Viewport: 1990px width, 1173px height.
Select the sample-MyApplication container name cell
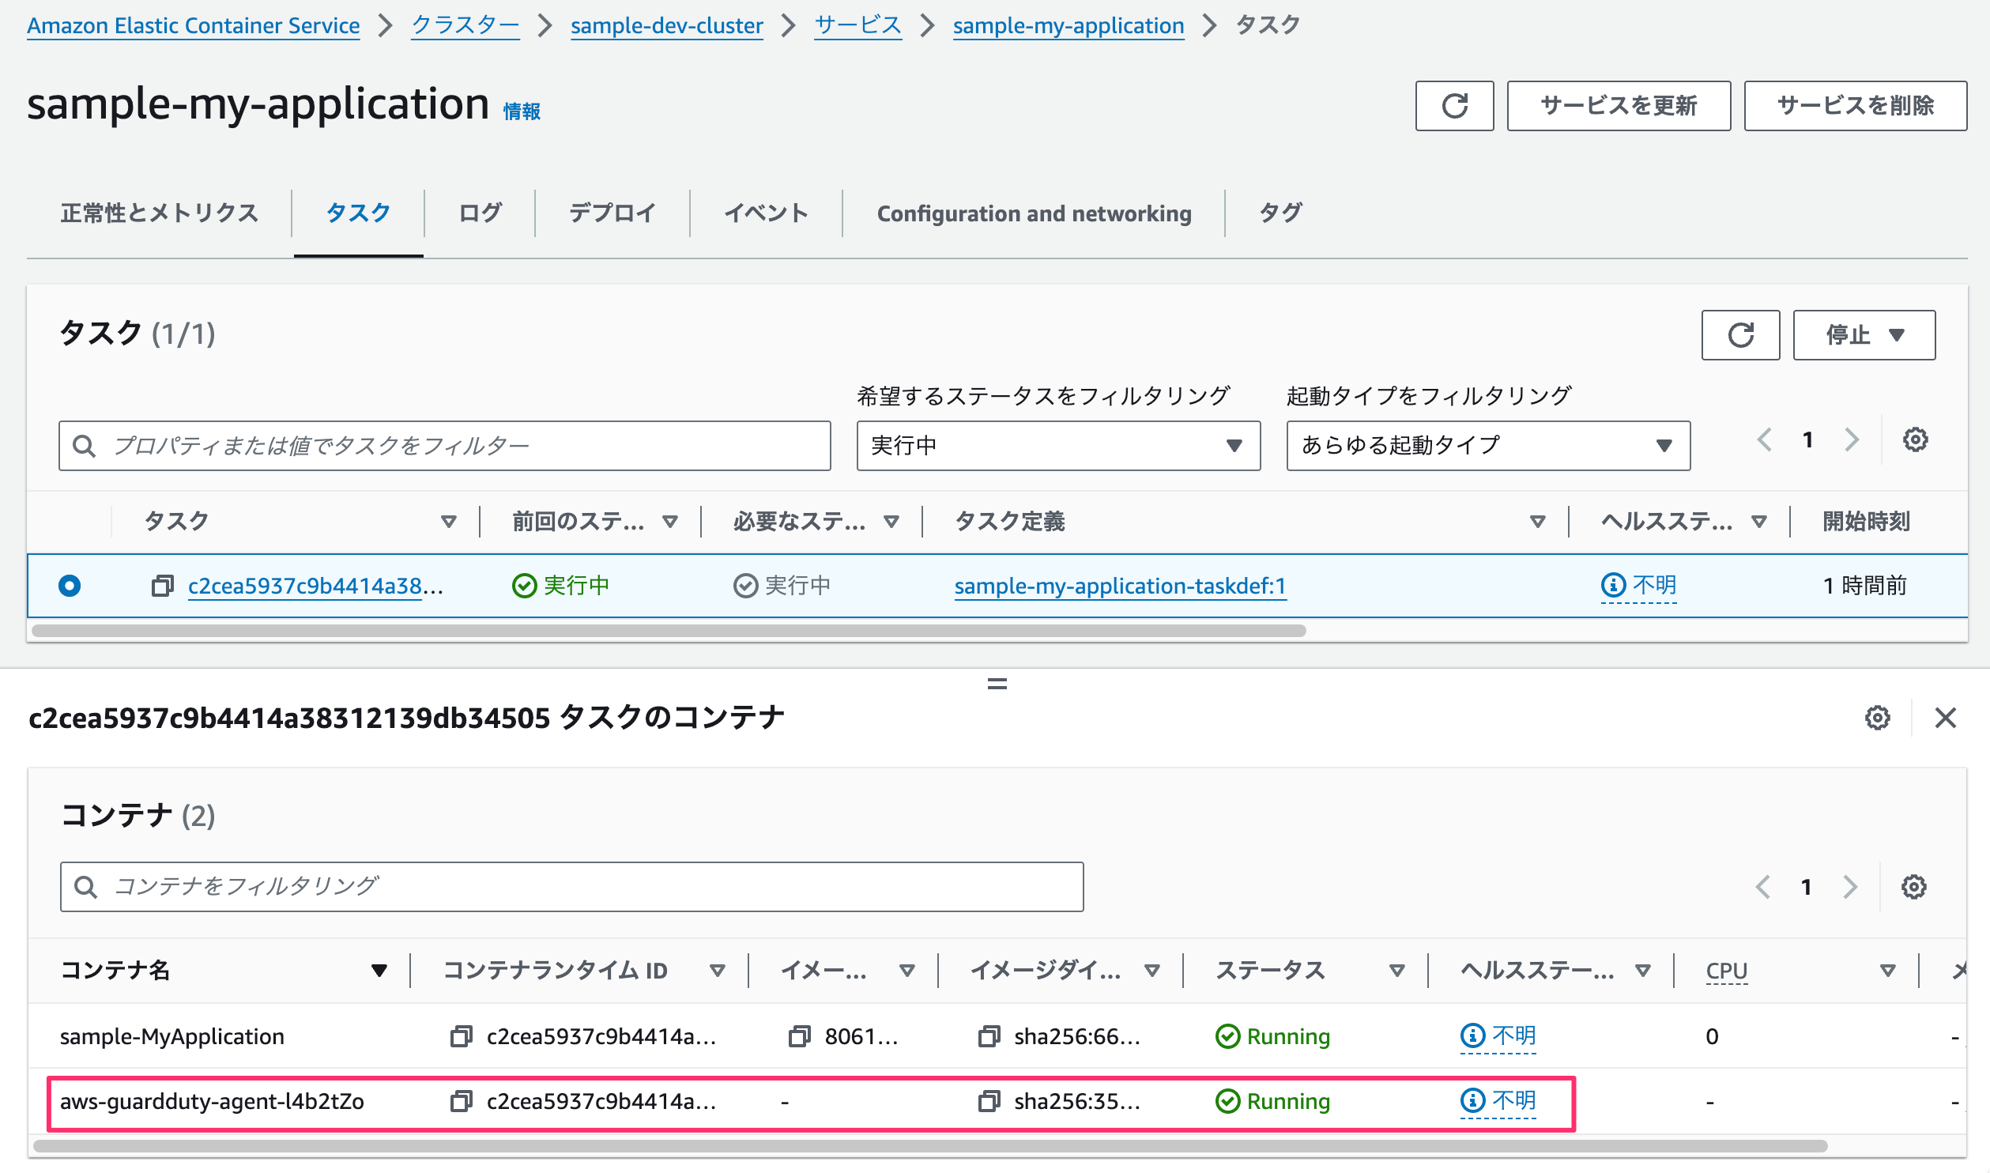pyautogui.click(x=172, y=1036)
